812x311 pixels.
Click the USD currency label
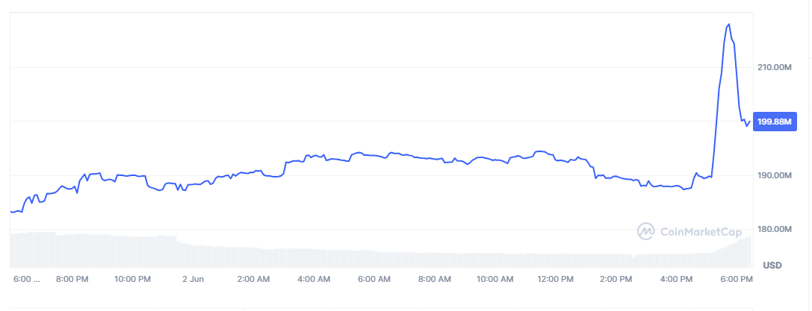click(x=772, y=265)
